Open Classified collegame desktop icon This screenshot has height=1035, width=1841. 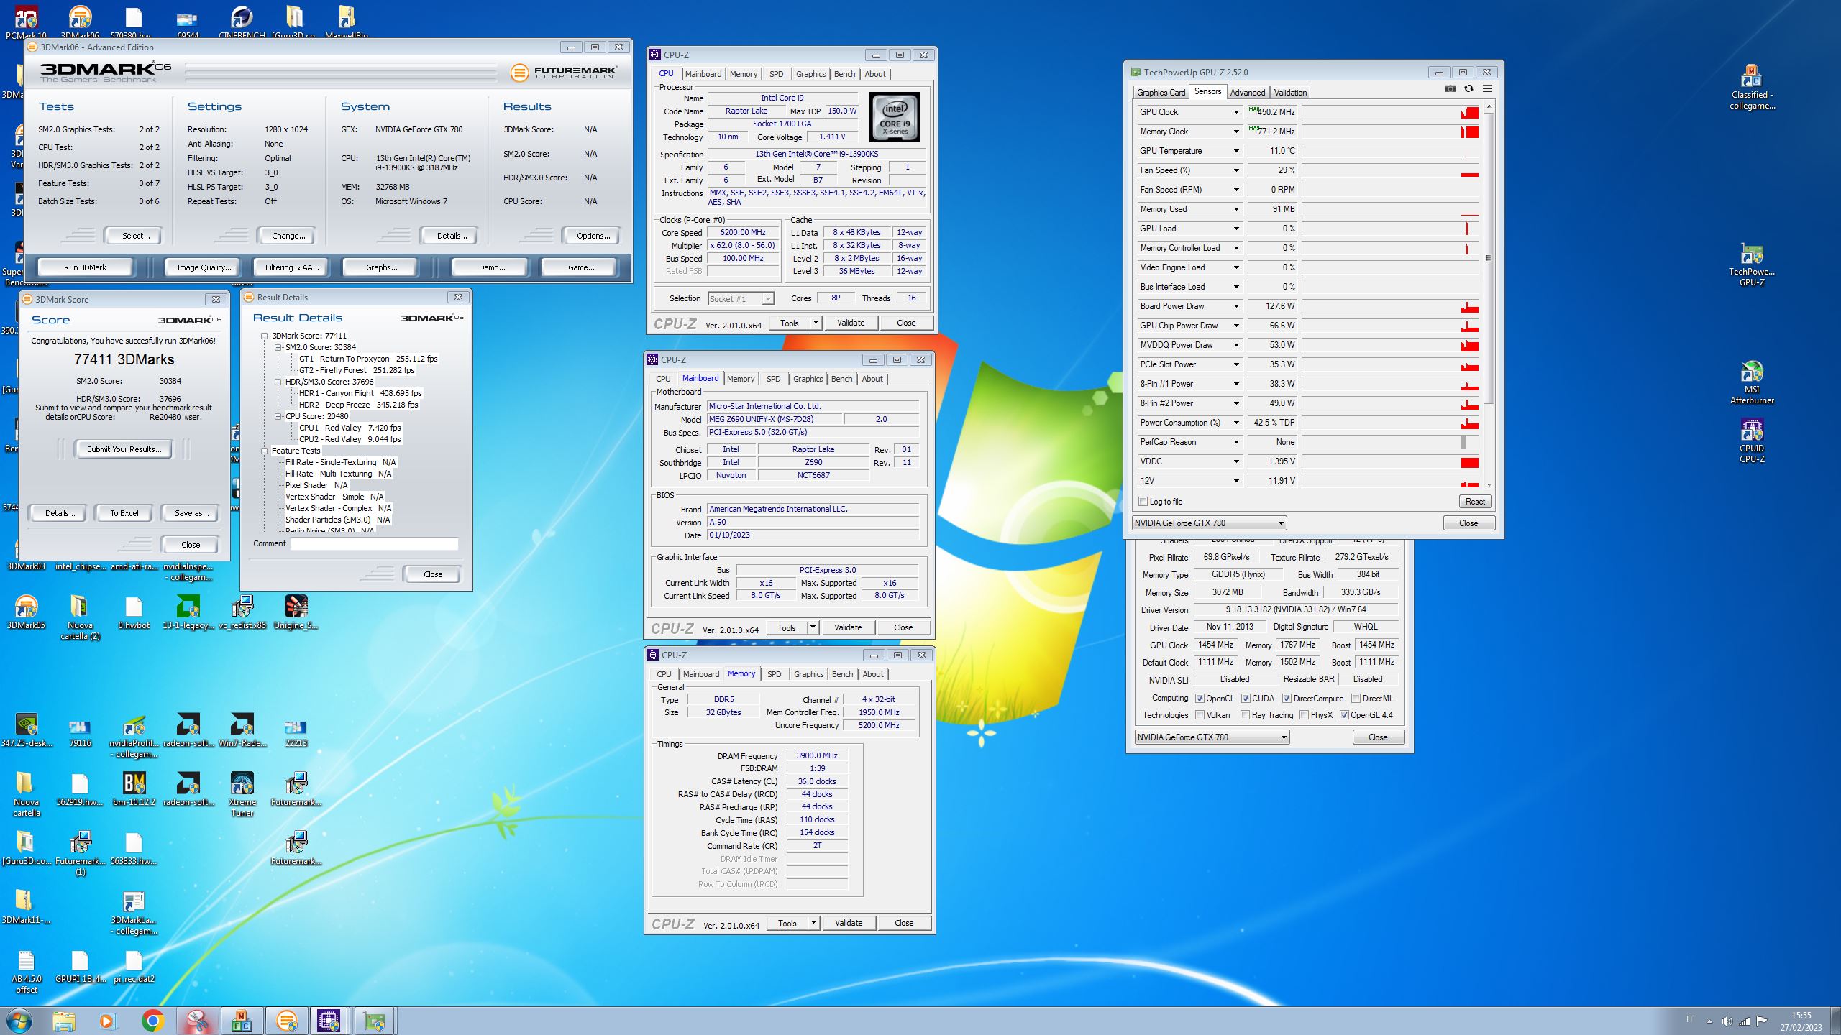click(x=1752, y=88)
